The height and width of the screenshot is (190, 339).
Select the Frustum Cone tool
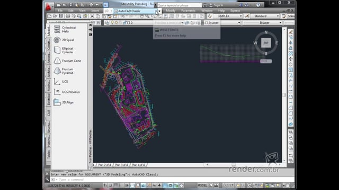pyautogui.click(x=68, y=61)
